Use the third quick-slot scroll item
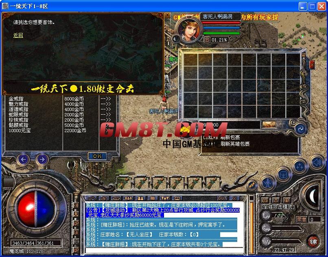 coord(159,183)
